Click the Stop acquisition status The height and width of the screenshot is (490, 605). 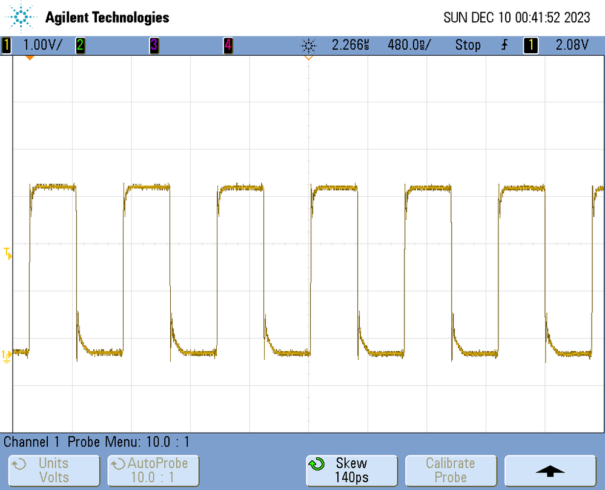(x=468, y=45)
